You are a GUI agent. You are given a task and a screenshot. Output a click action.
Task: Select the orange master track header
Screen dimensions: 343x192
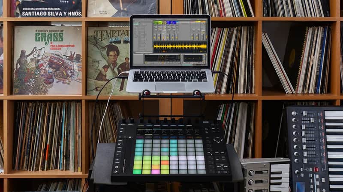(x=203, y=22)
